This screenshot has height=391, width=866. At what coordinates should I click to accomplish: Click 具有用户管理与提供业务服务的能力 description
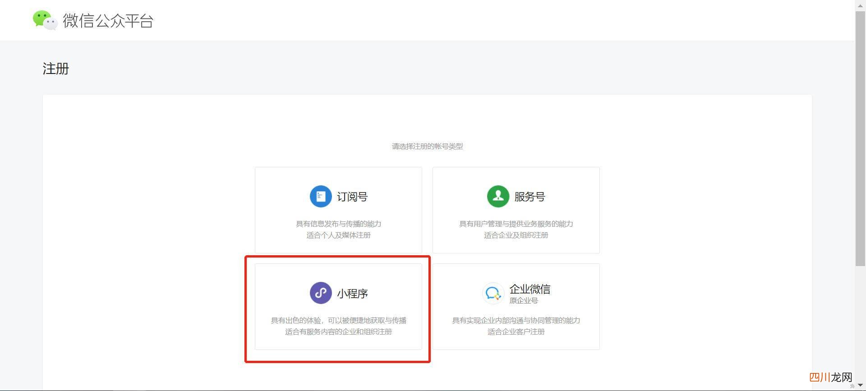point(516,224)
